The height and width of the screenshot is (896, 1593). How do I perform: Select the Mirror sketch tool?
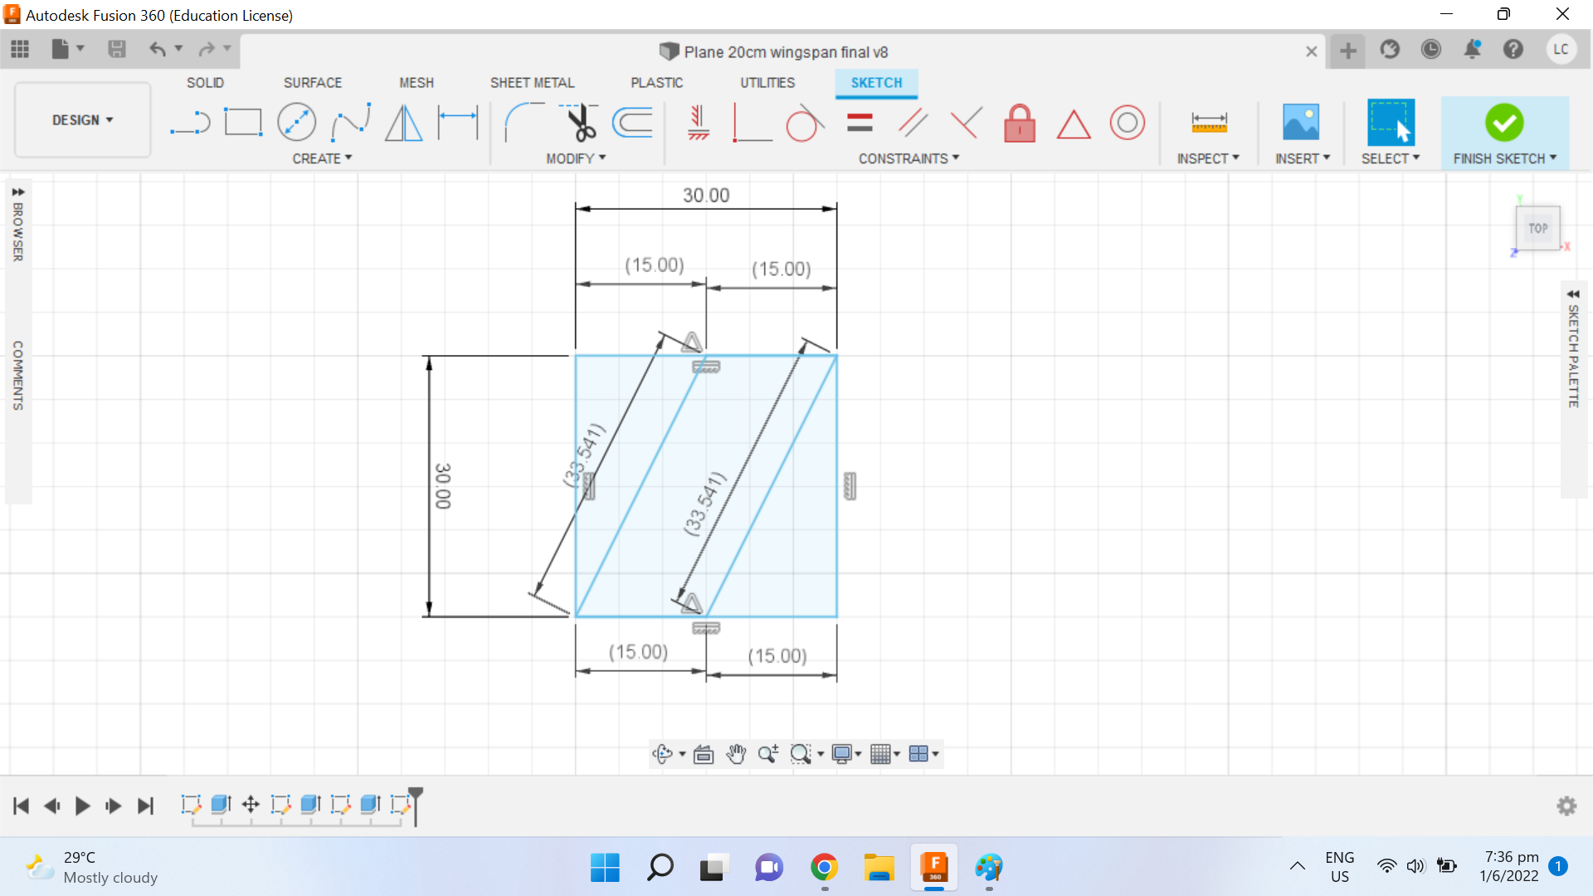pos(403,122)
